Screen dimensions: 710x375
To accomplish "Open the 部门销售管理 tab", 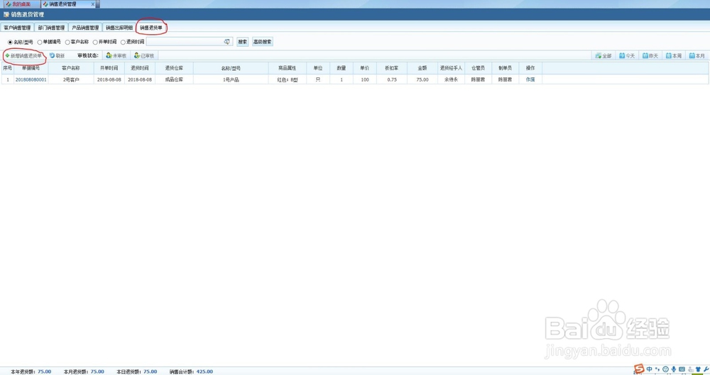I will pos(51,28).
